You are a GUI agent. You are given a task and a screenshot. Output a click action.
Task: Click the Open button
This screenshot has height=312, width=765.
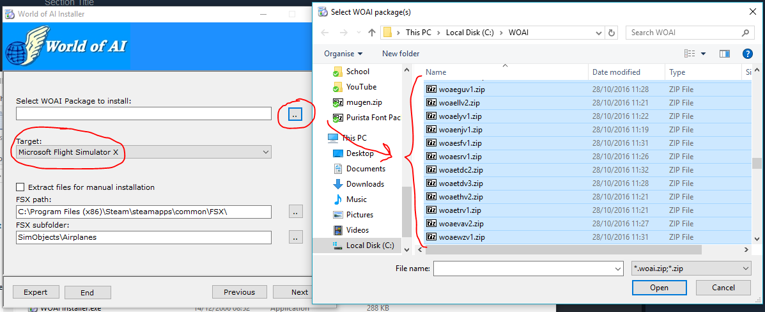[x=659, y=288]
